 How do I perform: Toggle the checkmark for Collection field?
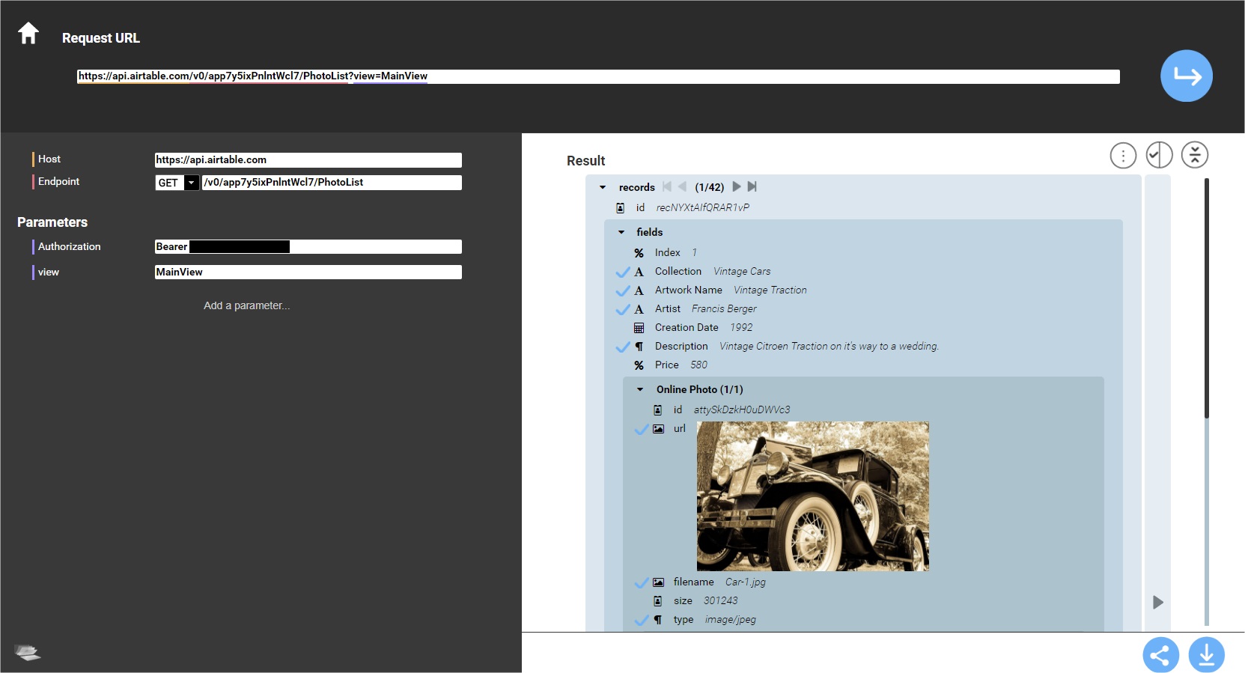(622, 271)
